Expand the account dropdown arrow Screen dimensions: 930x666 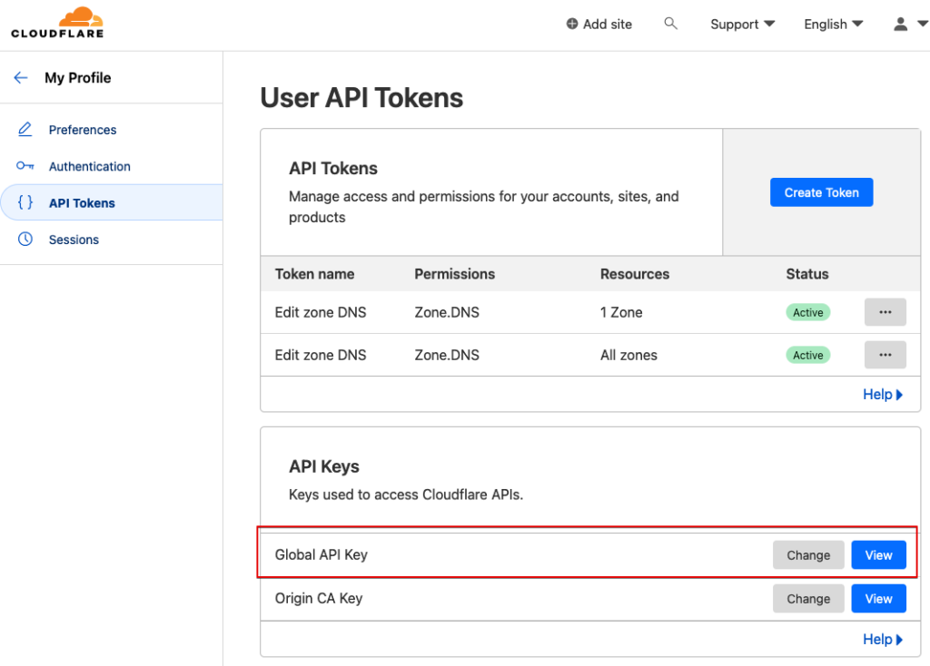[x=923, y=24]
